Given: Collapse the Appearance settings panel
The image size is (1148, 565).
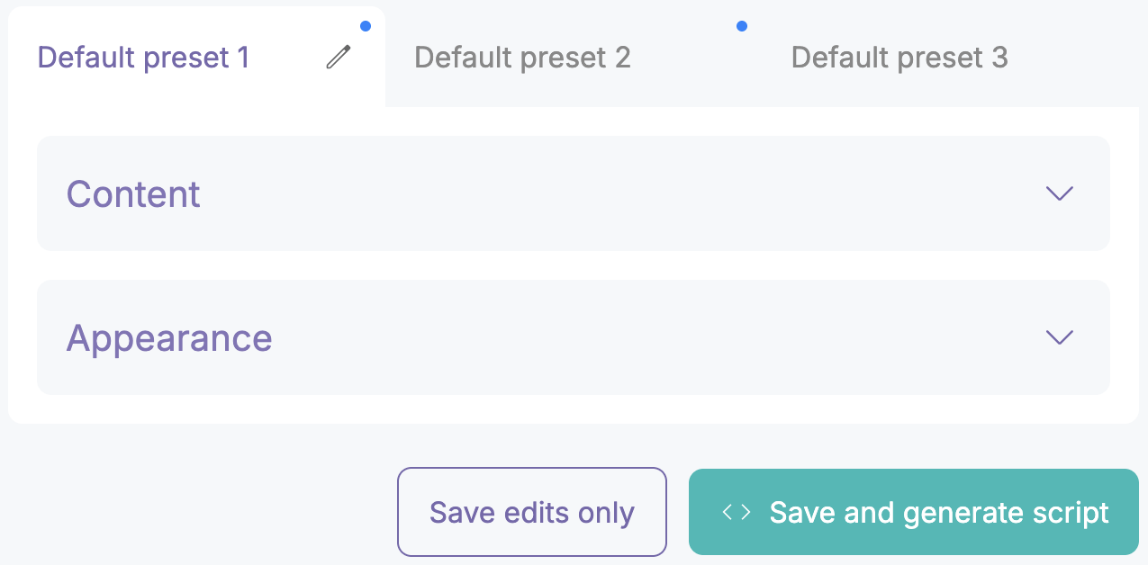Looking at the screenshot, I should 573,337.
